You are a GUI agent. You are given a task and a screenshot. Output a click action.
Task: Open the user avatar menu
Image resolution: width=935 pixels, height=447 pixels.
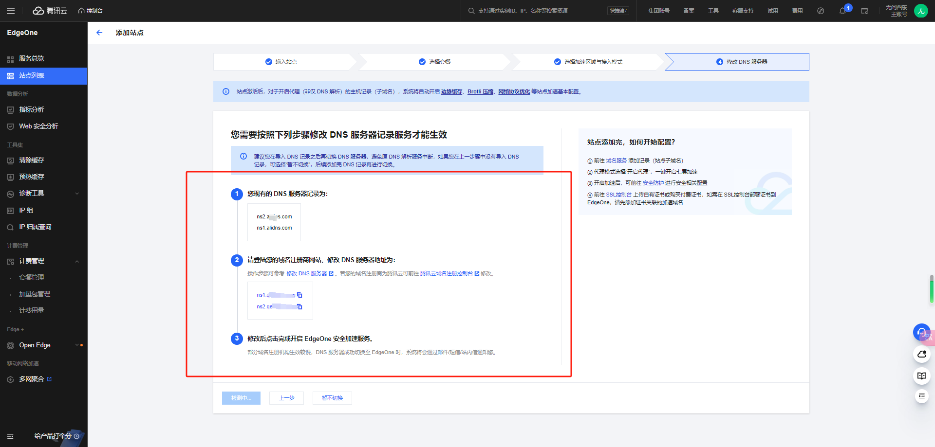[x=921, y=11]
